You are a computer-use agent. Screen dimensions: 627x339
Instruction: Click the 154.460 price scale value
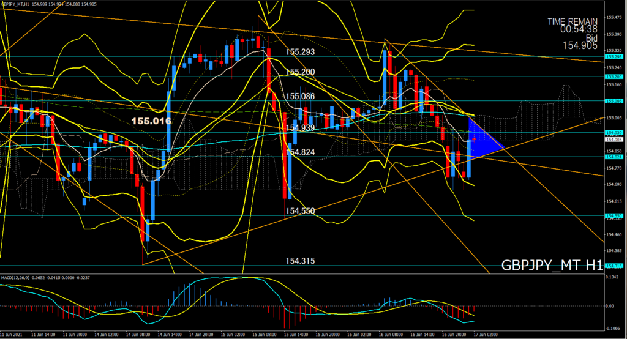[x=614, y=234]
